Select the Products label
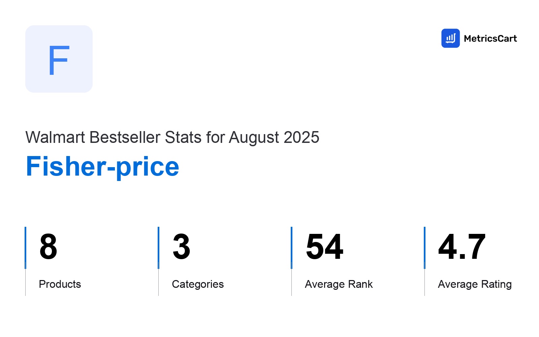Image resolution: width=539 pixels, height=337 pixels. [60, 284]
